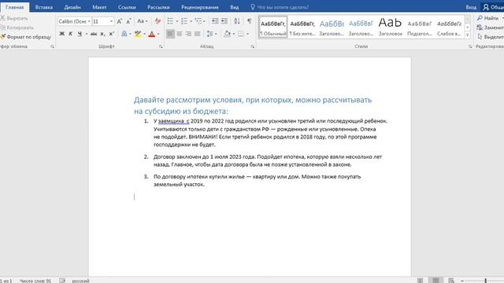Open the font size dropdown

click(112, 21)
